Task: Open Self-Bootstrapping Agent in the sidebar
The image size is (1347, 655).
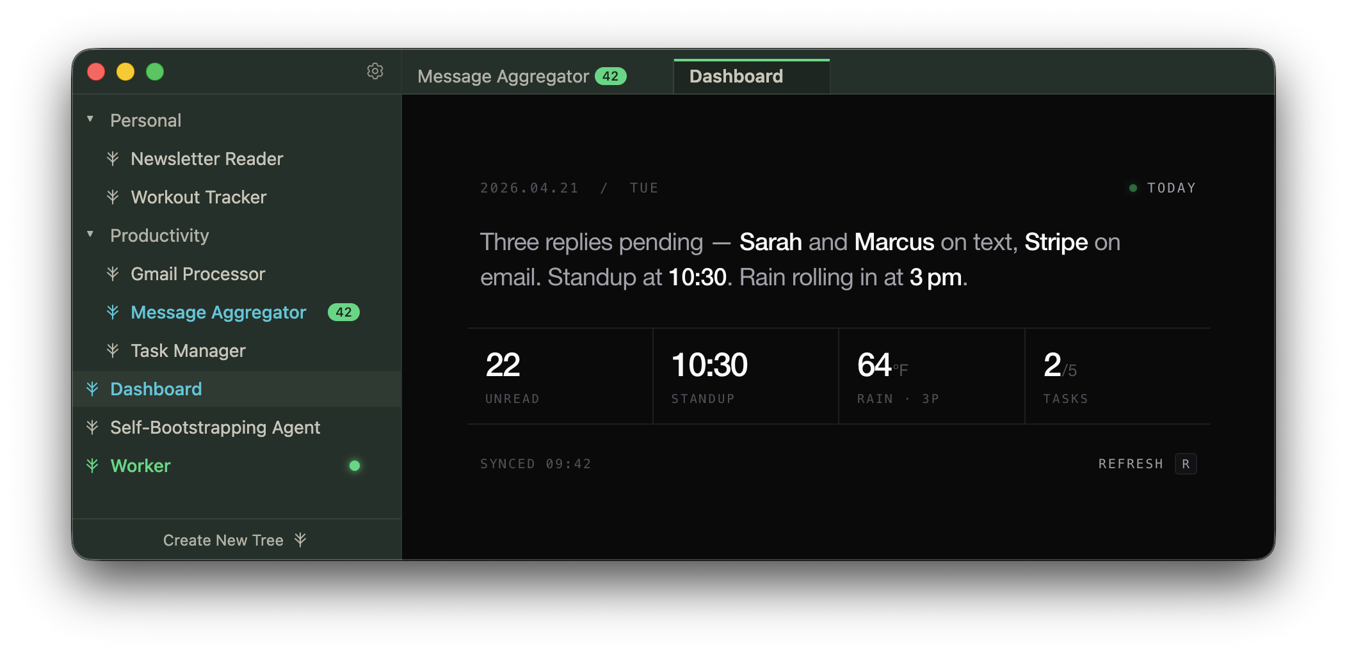Action: tap(237, 427)
